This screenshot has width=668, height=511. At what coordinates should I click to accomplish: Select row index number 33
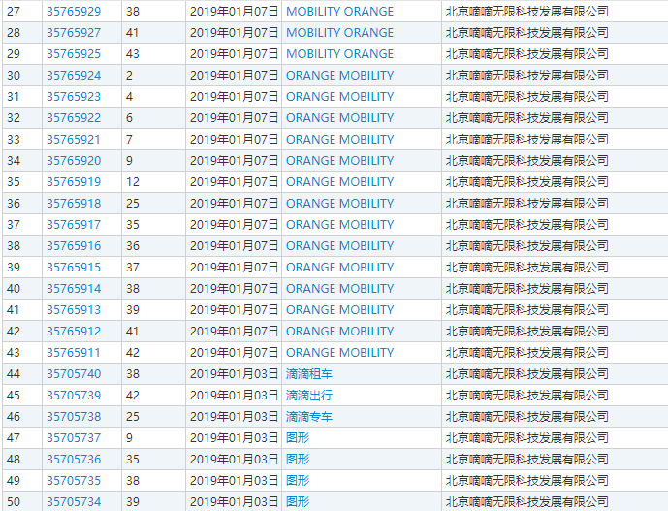(14, 140)
